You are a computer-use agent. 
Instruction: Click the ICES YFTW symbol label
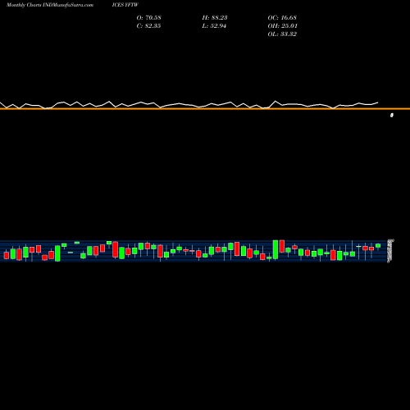(125, 5)
